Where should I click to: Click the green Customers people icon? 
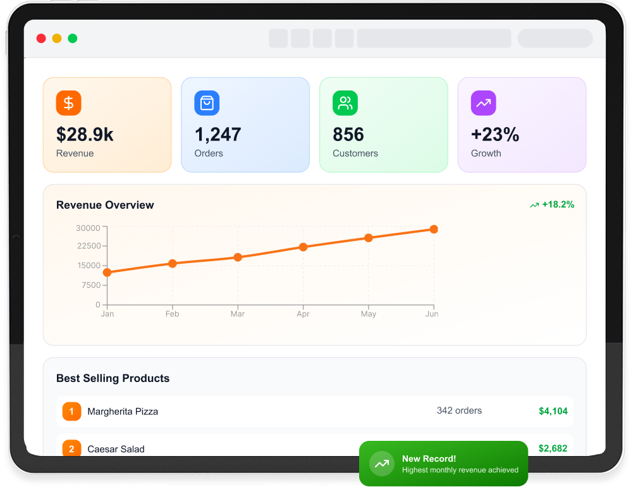tap(345, 103)
